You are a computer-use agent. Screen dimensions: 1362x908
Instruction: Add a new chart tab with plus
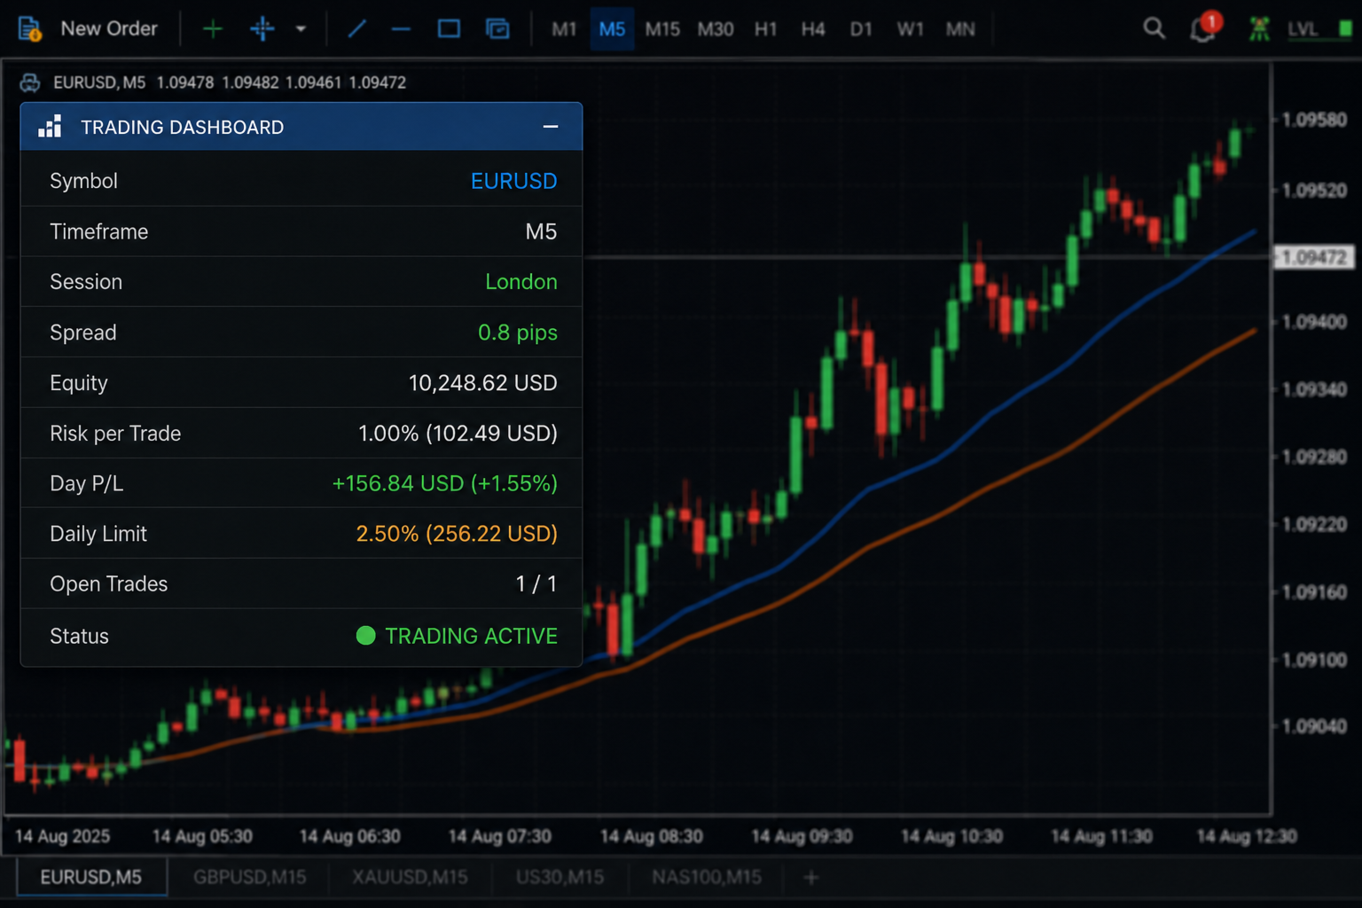point(810,878)
